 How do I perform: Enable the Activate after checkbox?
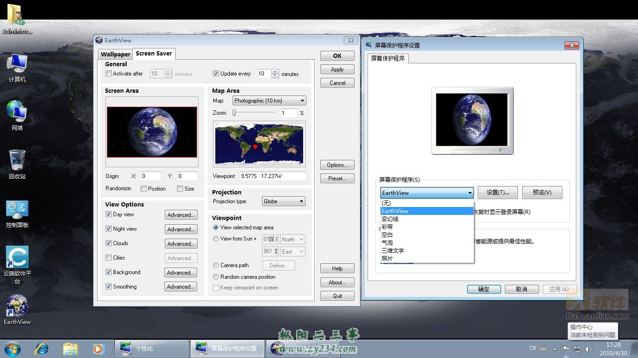coord(109,74)
